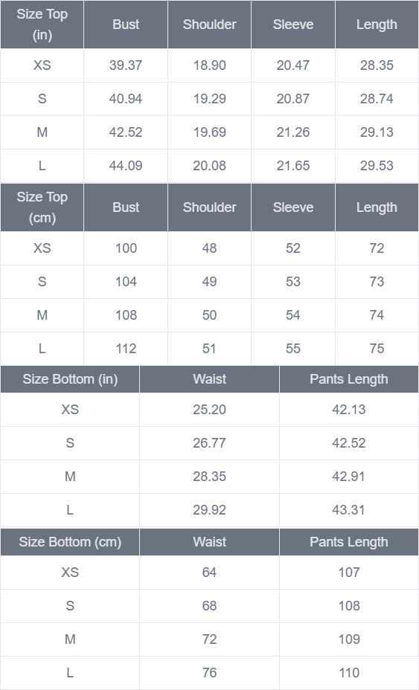
Task: Select the M waist value 72
Action: click(x=209, y=639)
